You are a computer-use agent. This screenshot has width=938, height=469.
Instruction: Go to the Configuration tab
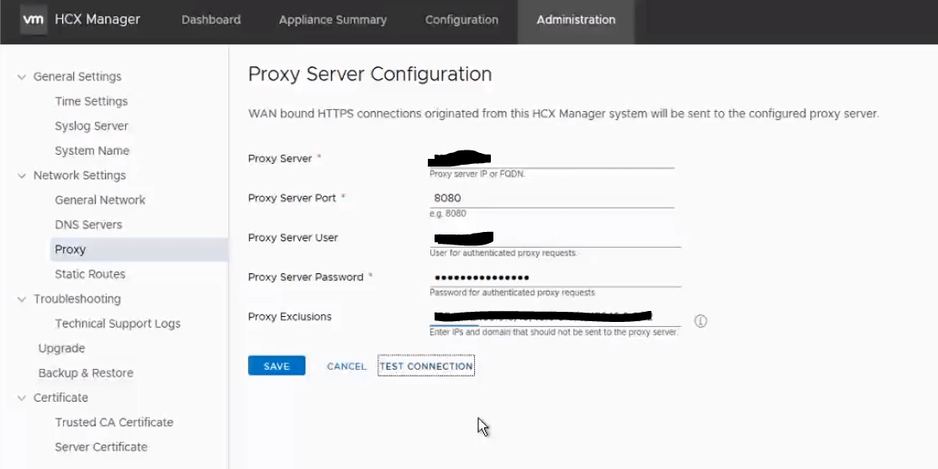(461, 20)
